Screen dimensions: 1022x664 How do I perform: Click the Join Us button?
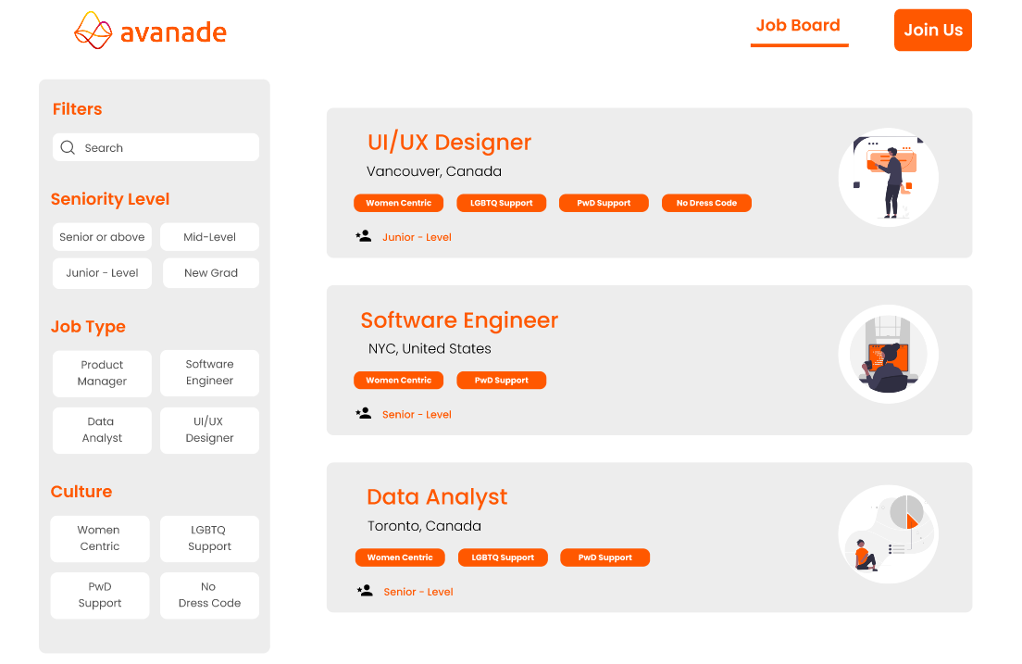tap(932, 30)
